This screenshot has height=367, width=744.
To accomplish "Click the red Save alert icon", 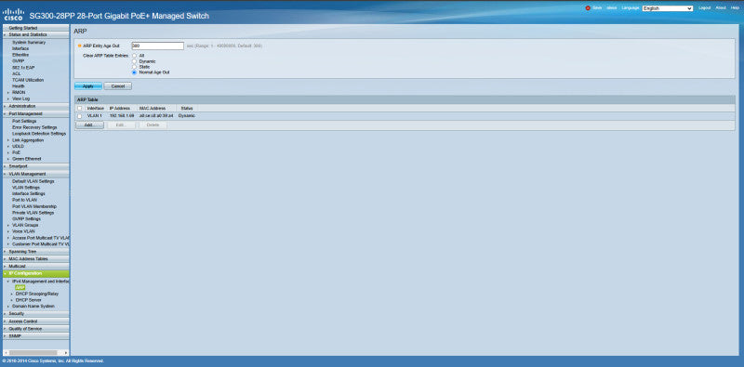I will (x=588, y=8).
